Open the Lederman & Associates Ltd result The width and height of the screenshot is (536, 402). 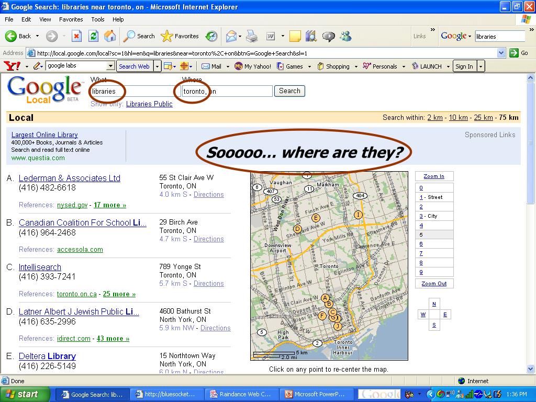[x=70, y=178]
